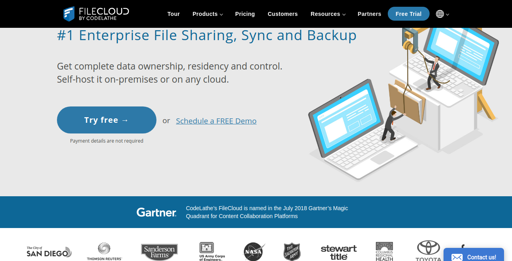Image resolution: width=512 pixels, height=261 pixels.
Task: Expand the Products dropdown
Action: [x=207, y=14]
